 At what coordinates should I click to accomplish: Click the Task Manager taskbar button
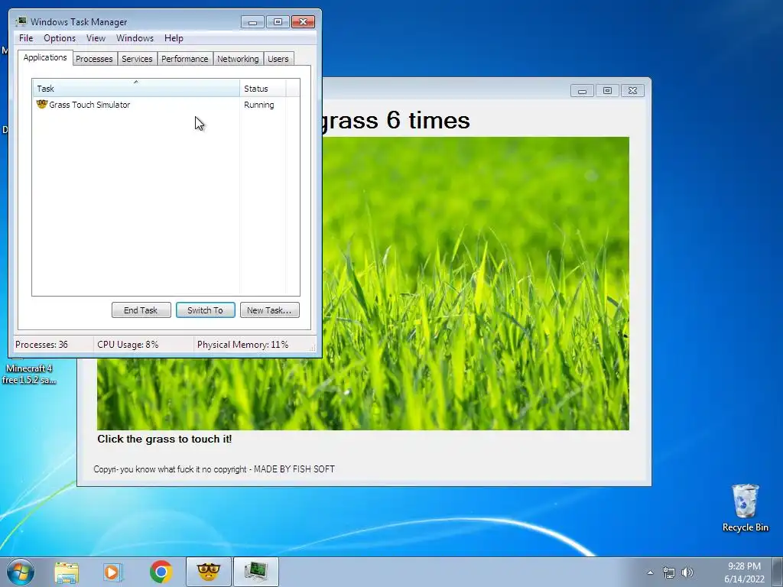256,572
